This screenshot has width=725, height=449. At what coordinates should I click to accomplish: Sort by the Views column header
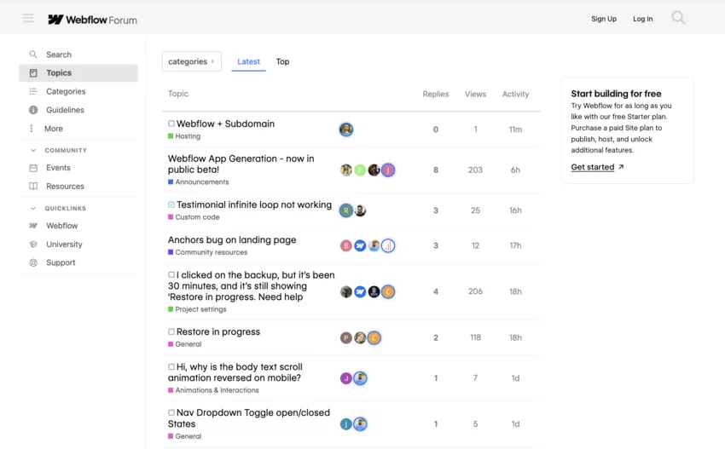[475, 95]
